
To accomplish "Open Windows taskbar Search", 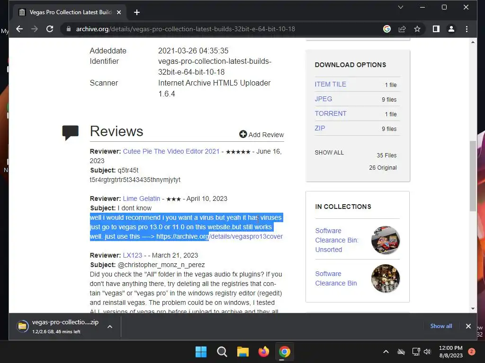I will tap(222, 352).
